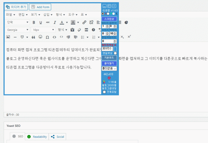This screenshot has height=143, width=208.
Task: Click the blue border color swatch
Action: [x=115, y=49]
